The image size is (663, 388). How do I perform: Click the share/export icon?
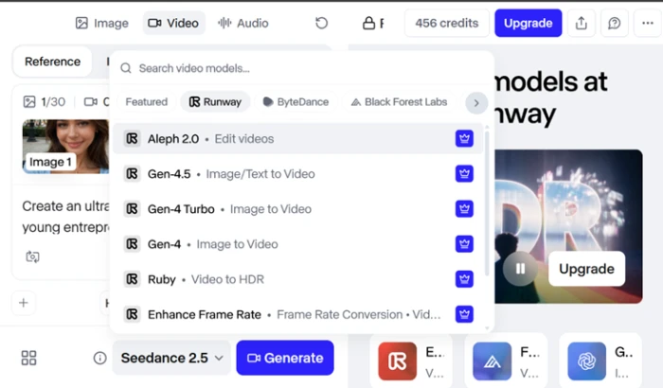tap(582, 23)
